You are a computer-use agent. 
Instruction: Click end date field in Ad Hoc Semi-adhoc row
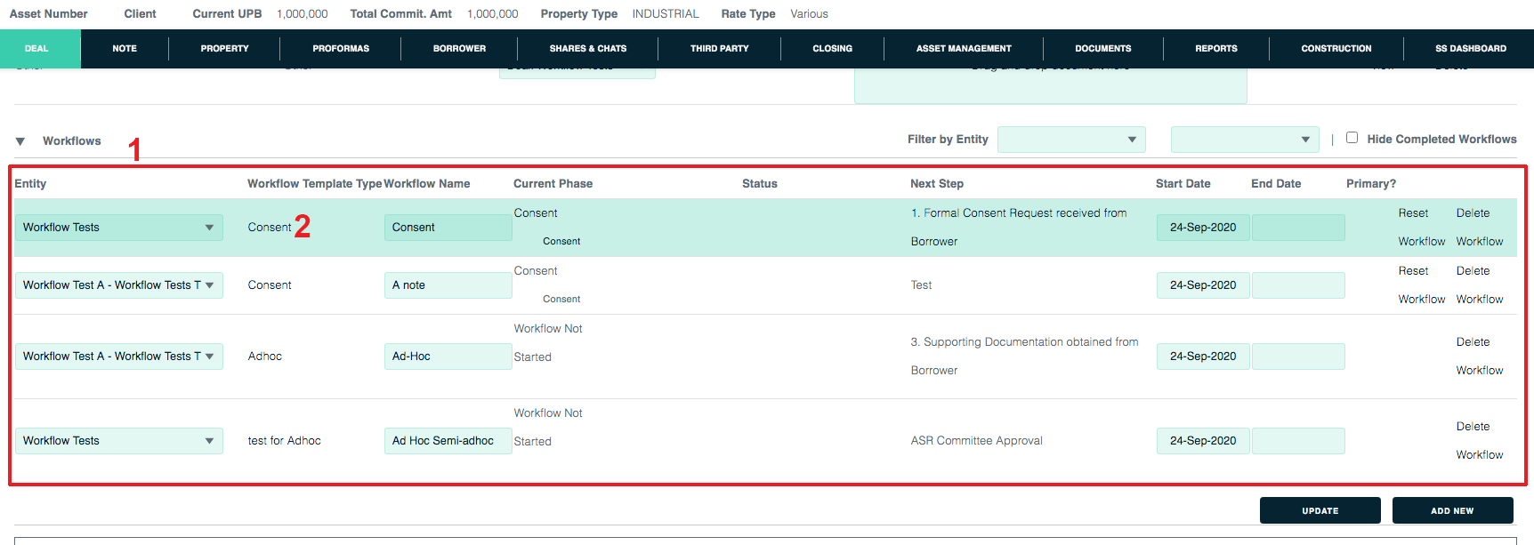(x=1298, y=441)
